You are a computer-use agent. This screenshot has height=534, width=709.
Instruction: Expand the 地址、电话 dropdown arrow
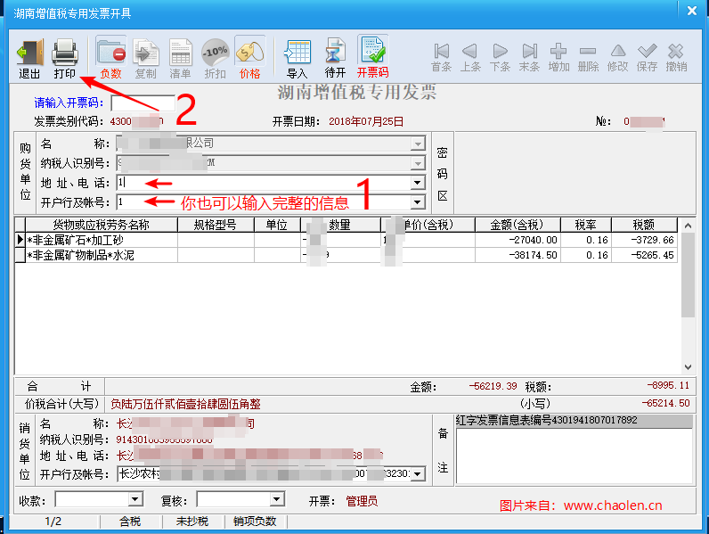click(x=417, y=183)
